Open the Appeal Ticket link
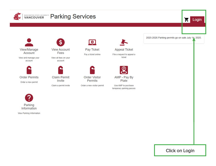This screenshot has height=166, width=216. 124,50
